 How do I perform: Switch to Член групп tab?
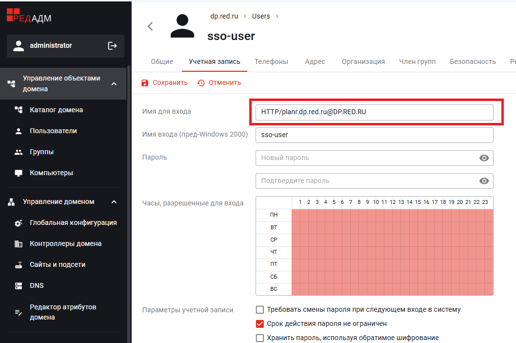[417, 62]
